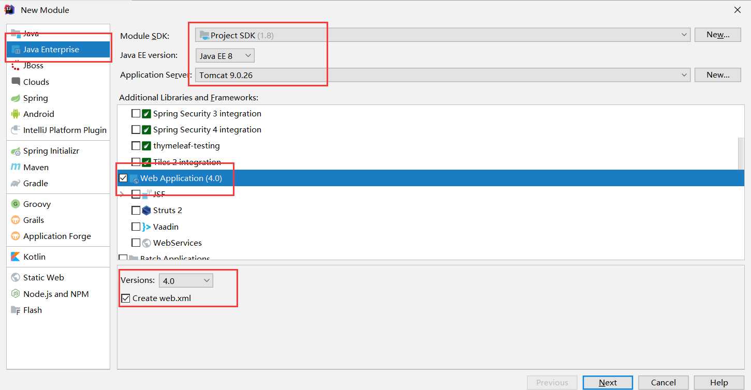751x390 pixels.
Task: Select Static Web module type
Action: [x=58, y=278]
